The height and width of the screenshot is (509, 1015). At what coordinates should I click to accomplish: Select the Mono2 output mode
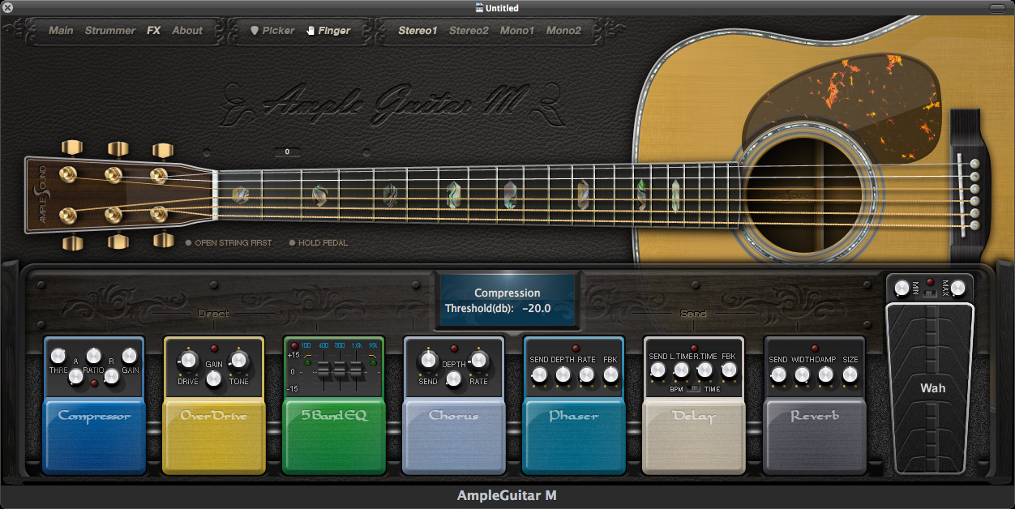(563, 31)
